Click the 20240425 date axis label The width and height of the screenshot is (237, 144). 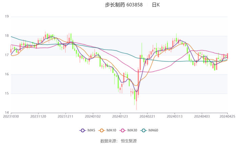(227, 116)
